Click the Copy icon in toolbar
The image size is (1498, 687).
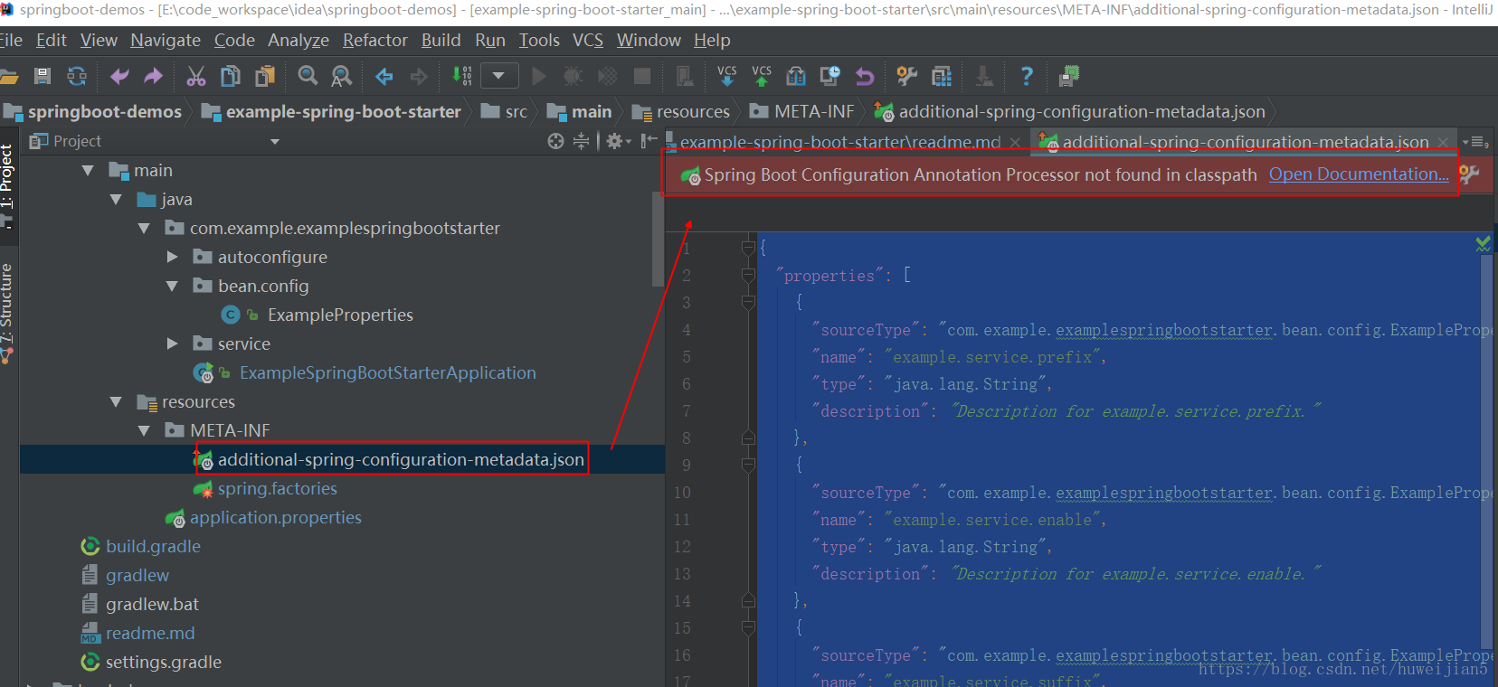pos(231,76)
